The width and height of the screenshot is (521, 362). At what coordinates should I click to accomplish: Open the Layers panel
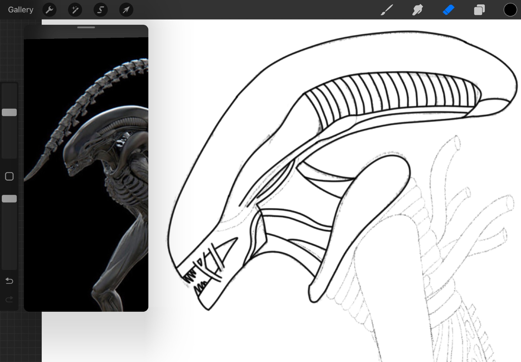479,10
